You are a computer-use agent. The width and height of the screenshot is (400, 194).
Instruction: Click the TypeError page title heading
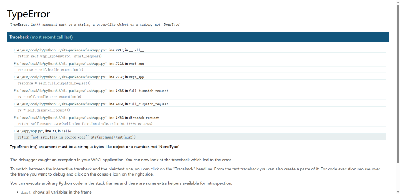[28, 14]
